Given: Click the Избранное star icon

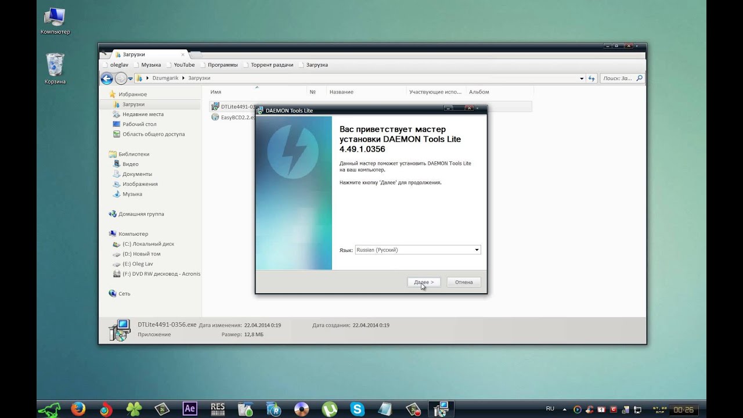Looking at the screenshot, I should [113, 94].
